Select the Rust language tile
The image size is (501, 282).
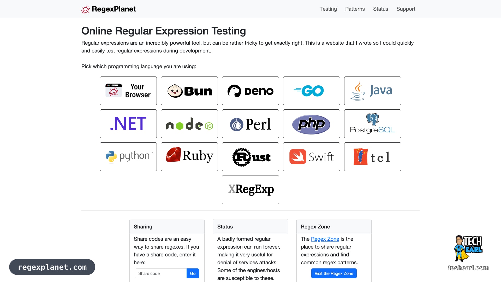pyautogui.click(x=250, y=157)
